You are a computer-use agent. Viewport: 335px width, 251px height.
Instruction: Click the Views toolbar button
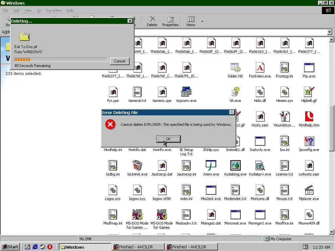pyautogui.click(x=191, y=21)
